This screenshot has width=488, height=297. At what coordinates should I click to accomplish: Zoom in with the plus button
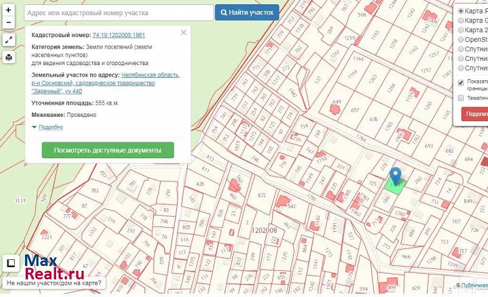click(9, 10)
